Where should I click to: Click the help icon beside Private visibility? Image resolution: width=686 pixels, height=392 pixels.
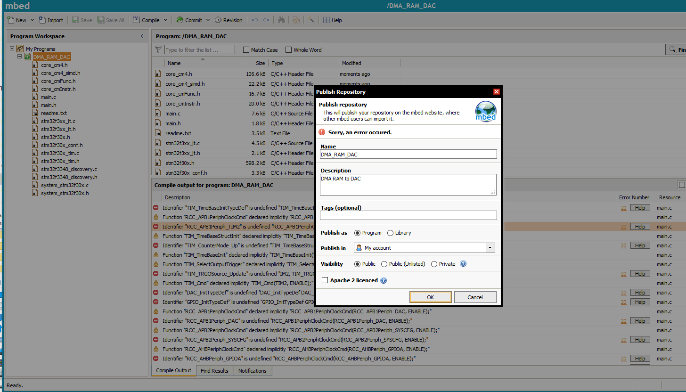[463, 264]
